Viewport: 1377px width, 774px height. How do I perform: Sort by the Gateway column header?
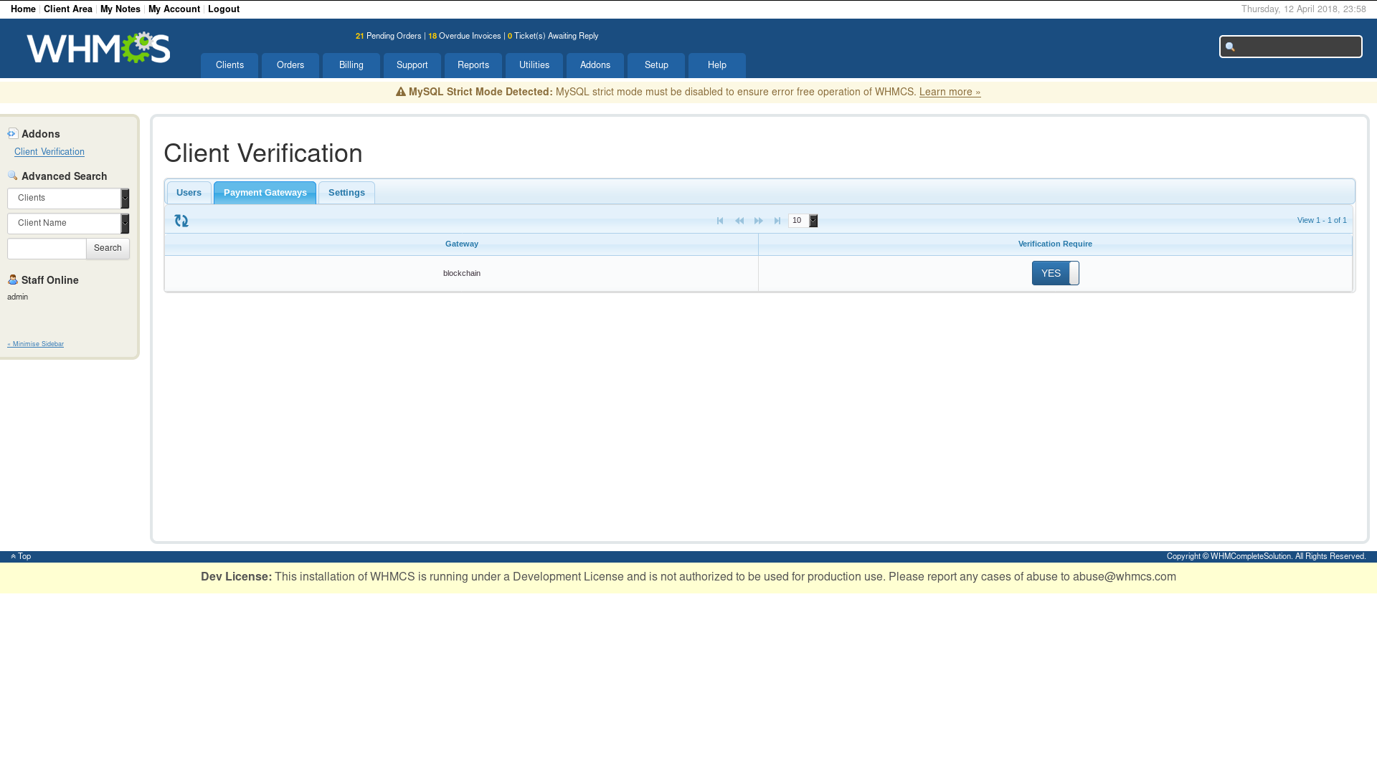pyautogui.click(x=461, y=244)
